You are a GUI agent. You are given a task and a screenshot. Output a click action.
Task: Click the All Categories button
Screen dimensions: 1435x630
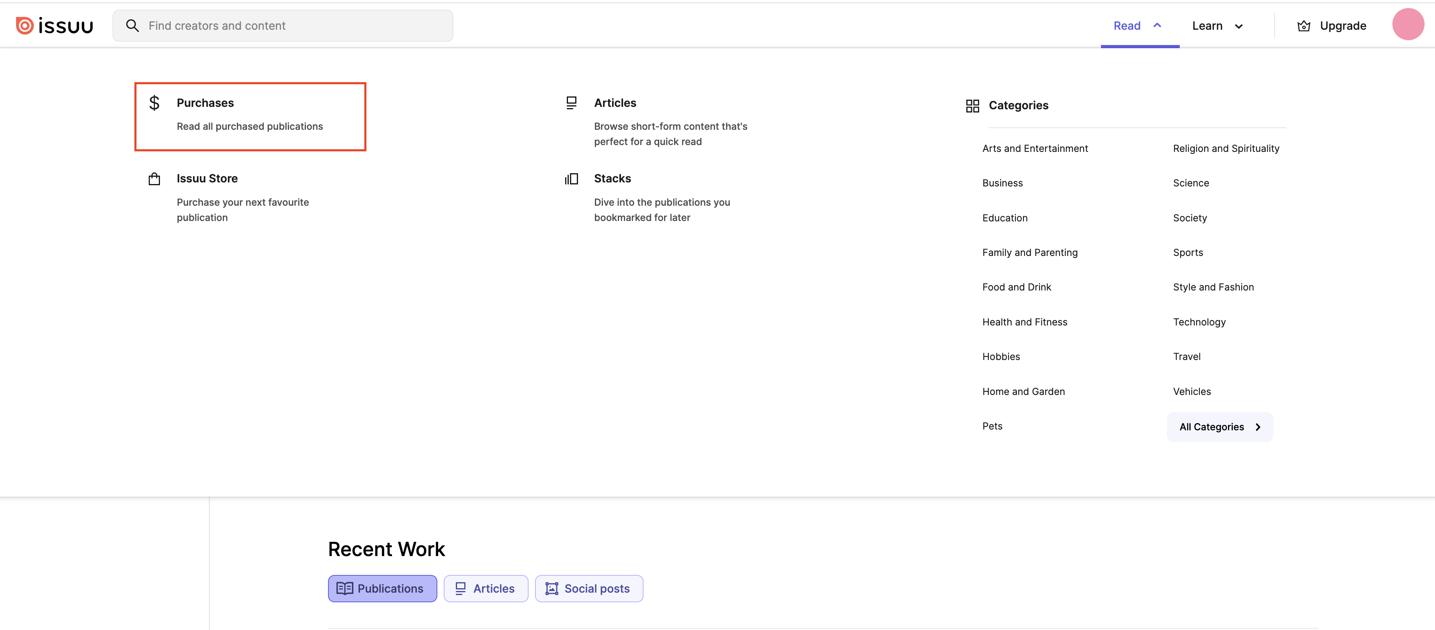click(1220, 427)
